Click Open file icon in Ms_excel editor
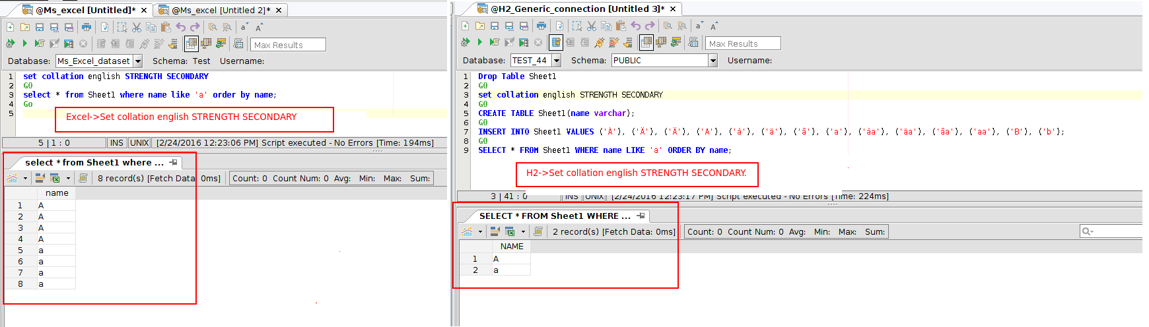The image size is (1149, 327). tap(25, 27)
